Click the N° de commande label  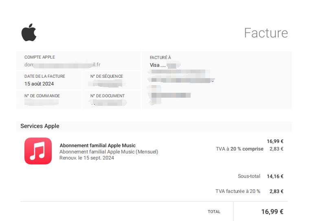point(42,96)
